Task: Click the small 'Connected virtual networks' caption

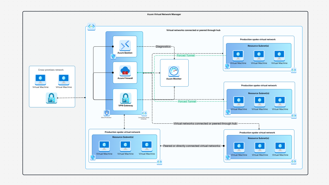Action: (x=144, y=118)
